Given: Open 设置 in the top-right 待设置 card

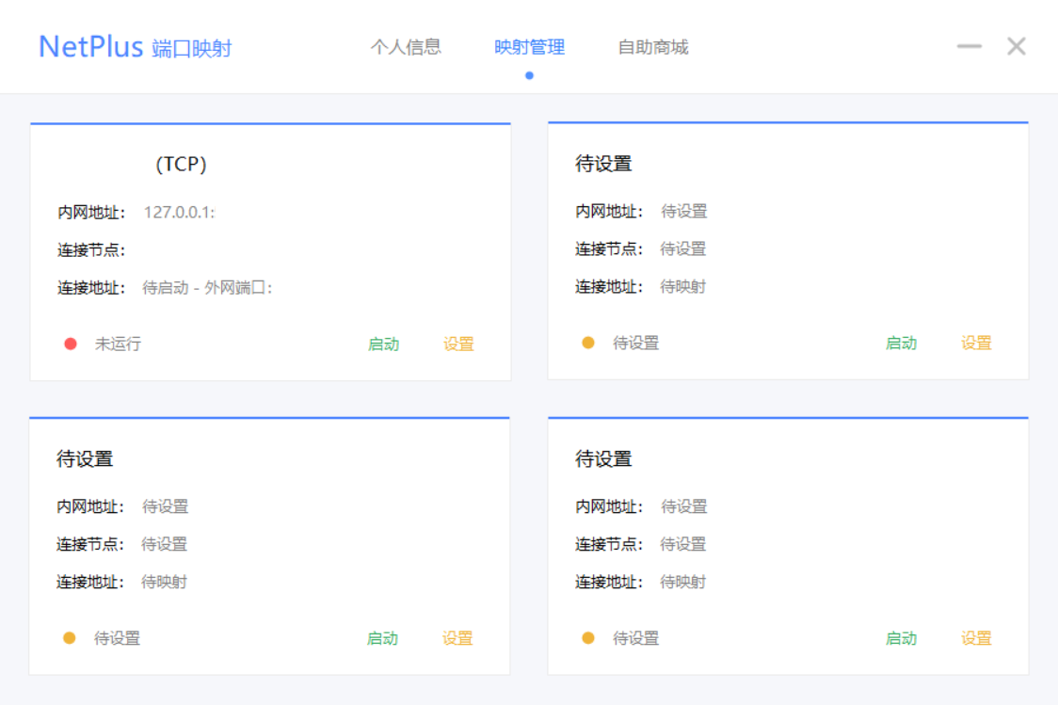Looking at the screenshot, I should 976,343.
